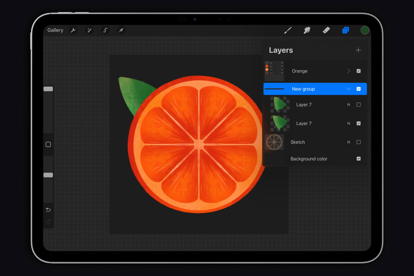Select the Eraser tool
Screen dimensions: 414x276
pyautogui.click(x=326, y=30)
